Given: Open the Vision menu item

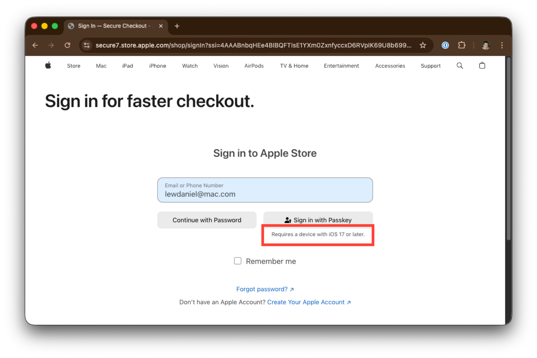Looking at the screenshot, I should tap(221, 66).
